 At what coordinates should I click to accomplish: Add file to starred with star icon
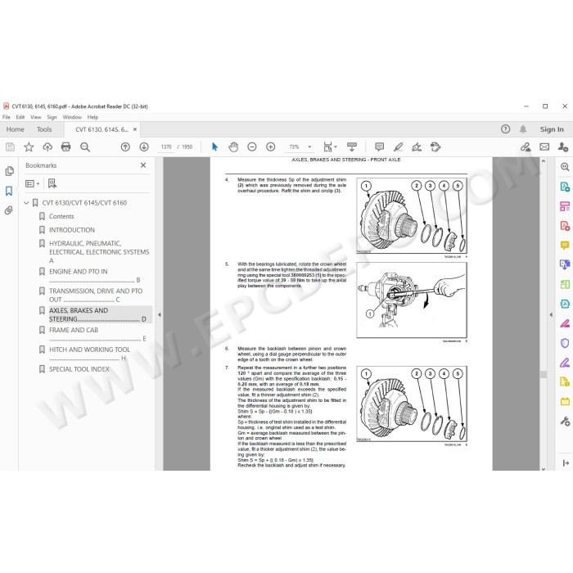click(29, 147)
